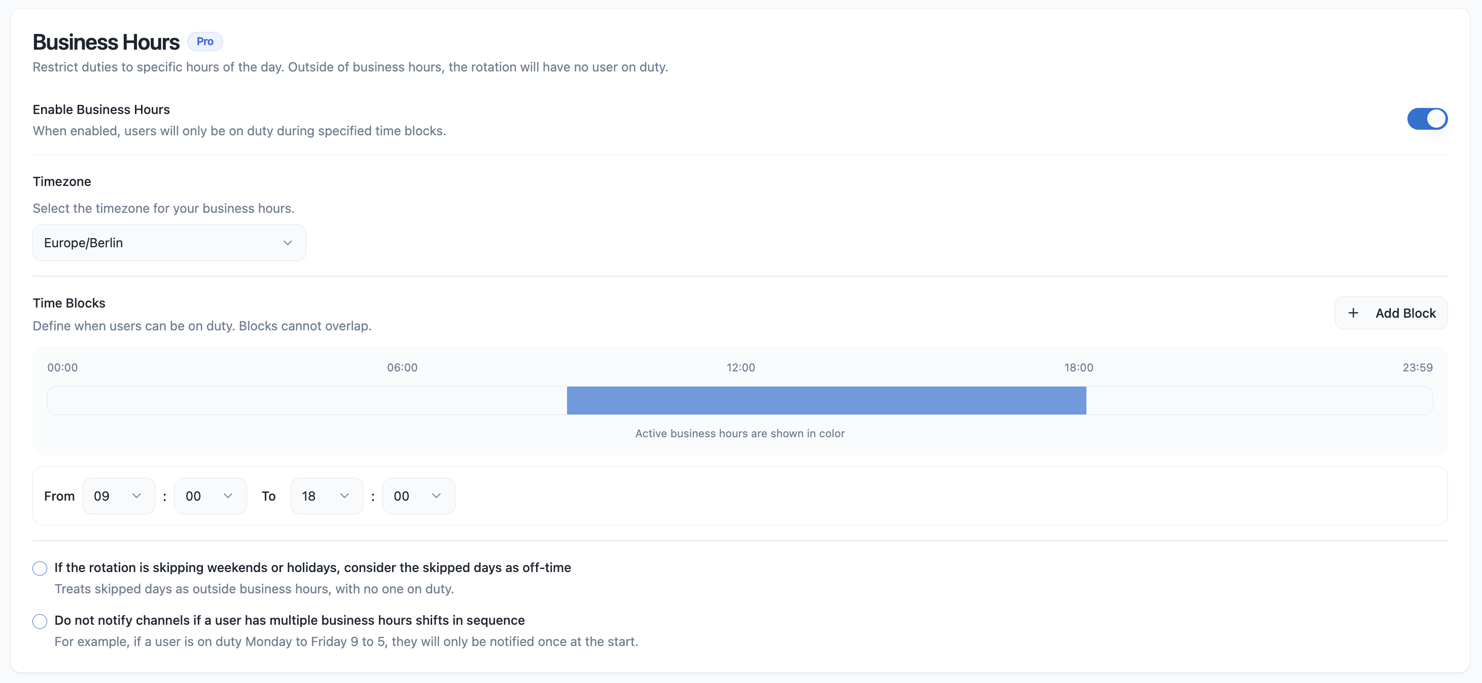The image size is (1482, 683).
Task: Click chevron of From hour 09 selector
Action: 136,496
